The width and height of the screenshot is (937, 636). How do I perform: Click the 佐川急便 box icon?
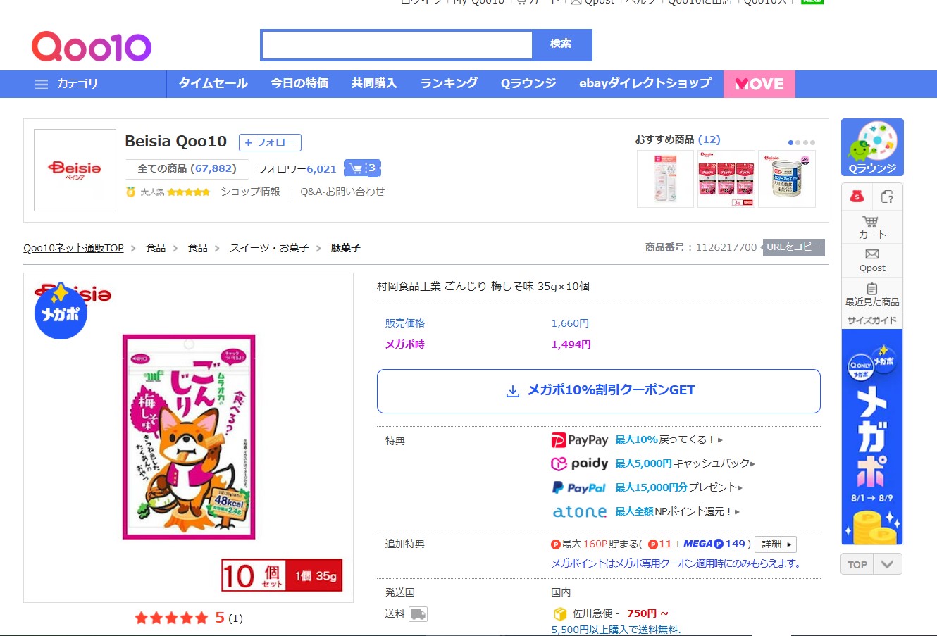point(560,614)
